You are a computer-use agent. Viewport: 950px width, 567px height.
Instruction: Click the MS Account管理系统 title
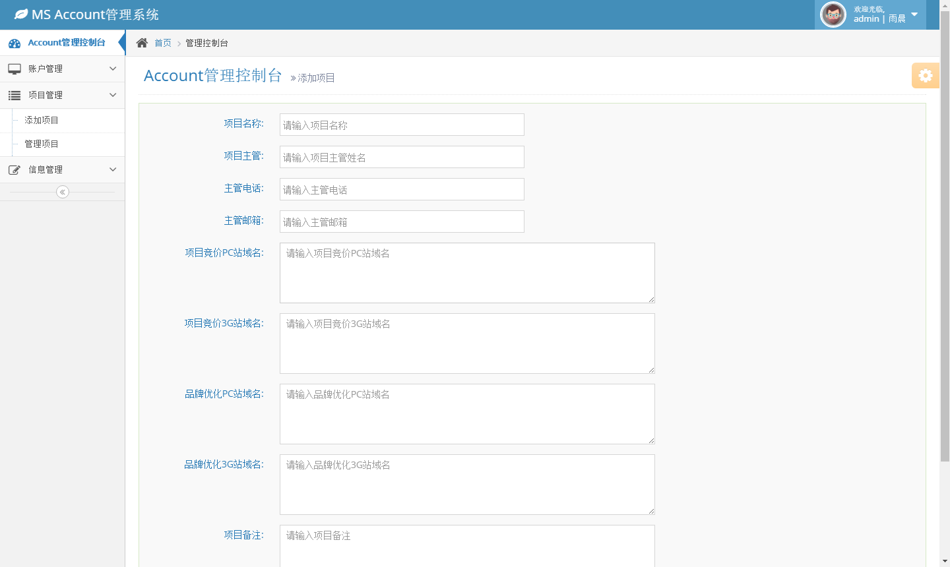pos(95,15)
